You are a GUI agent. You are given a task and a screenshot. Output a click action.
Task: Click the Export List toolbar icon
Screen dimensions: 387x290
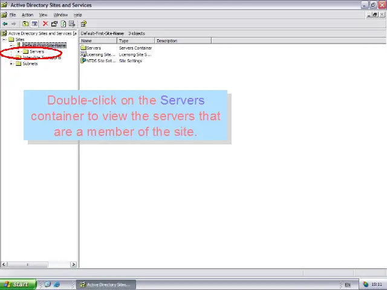[72, 24]
